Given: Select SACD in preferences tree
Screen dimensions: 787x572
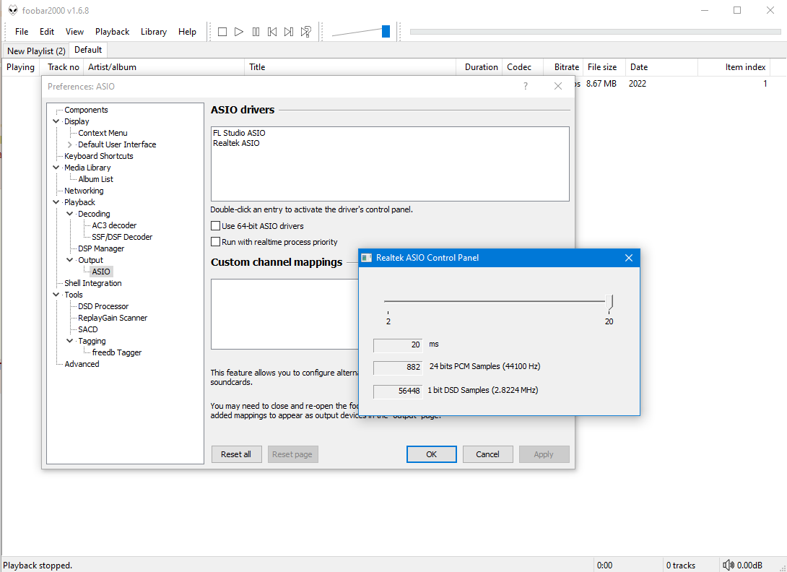Looking at the screenshot, I should pos(88,329).
